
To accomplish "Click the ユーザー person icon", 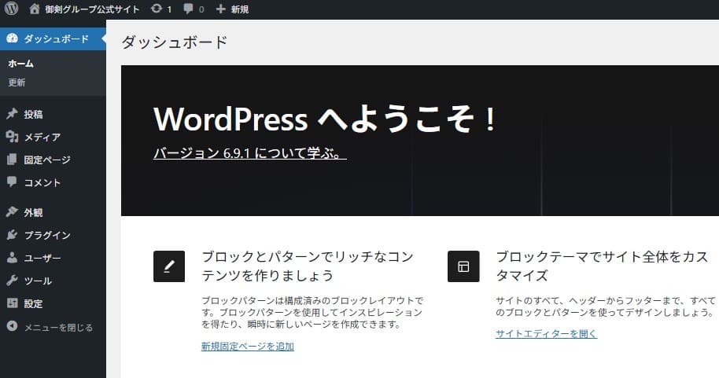I will 12,258.
